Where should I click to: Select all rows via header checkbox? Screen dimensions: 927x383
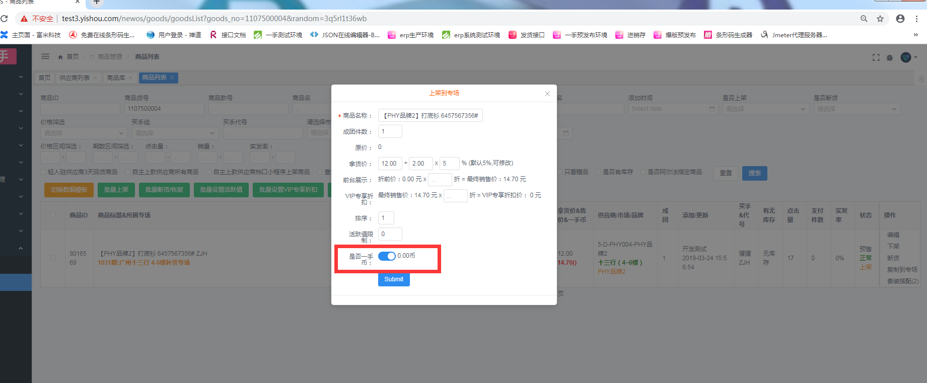click(53, 215)
